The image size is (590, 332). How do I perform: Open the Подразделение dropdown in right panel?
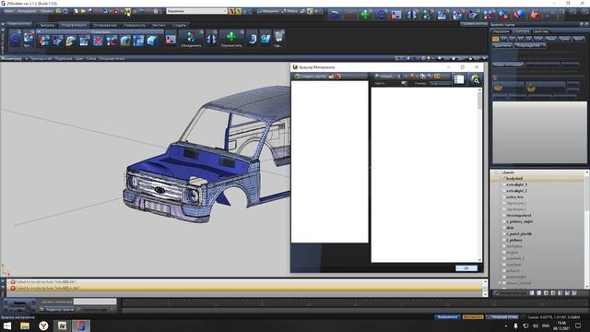(530, 45)
